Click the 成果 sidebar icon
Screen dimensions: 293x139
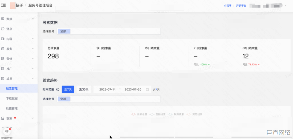[3, 79]
